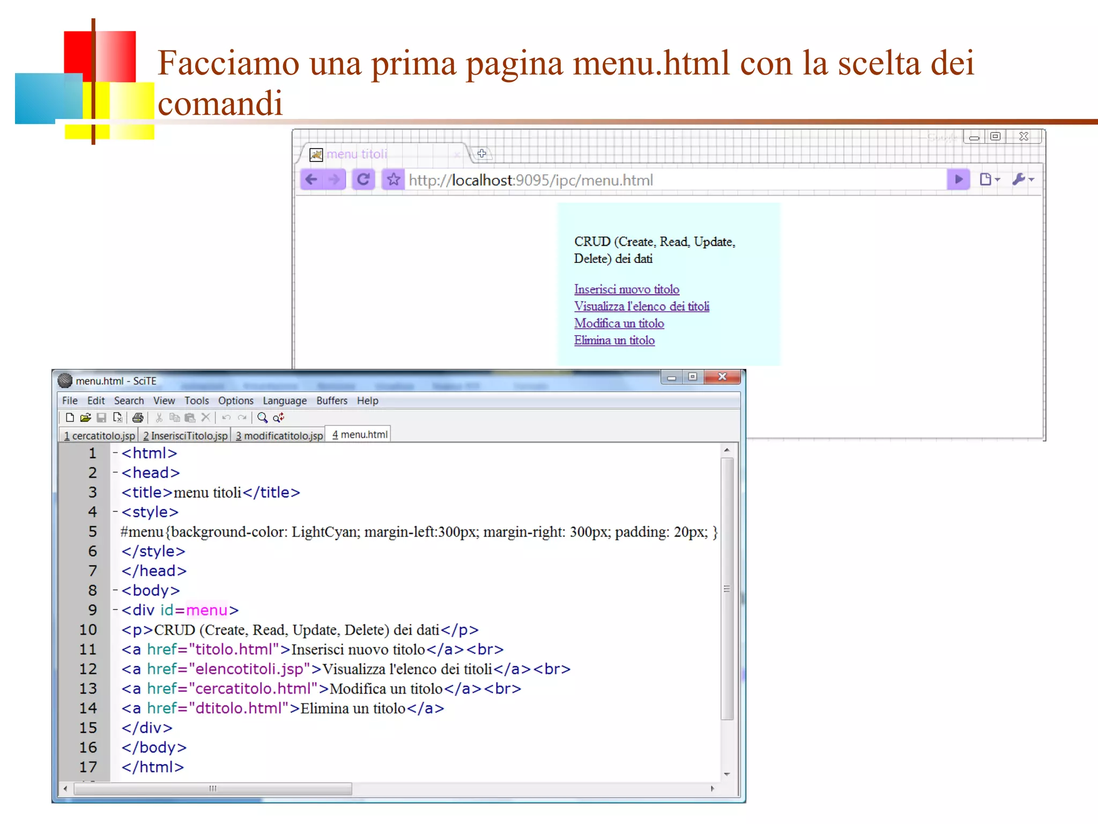Click the editor vertical scrollbar up arrow
The image size is (1098, 824).
[727, 450]
